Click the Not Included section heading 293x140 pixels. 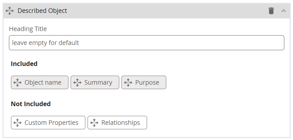tap(31, 104)
